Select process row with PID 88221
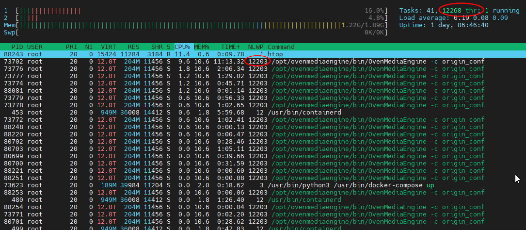 (x=263, y=171)
